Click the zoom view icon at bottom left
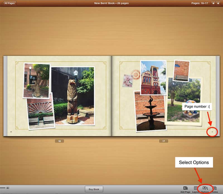Image resolution: width=223 pixels, height=194 pixels. tap(8, 188)
